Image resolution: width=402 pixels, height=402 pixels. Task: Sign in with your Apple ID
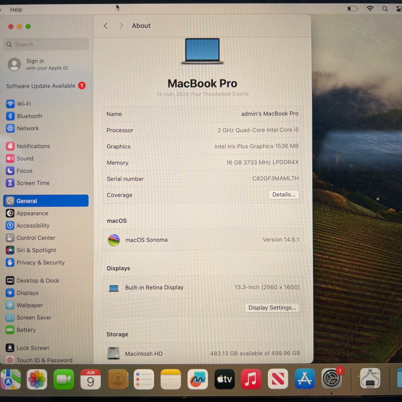tap(38, 64)
